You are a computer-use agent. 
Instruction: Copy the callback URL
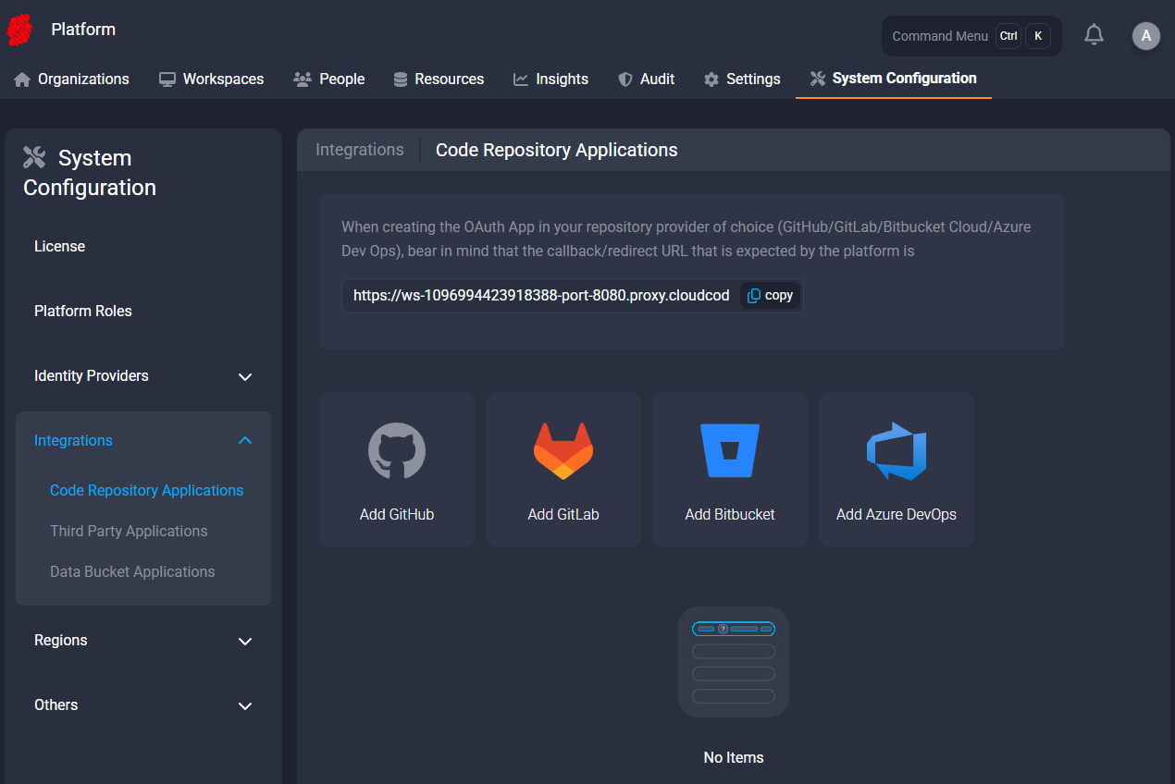click(x=771, y=296)
